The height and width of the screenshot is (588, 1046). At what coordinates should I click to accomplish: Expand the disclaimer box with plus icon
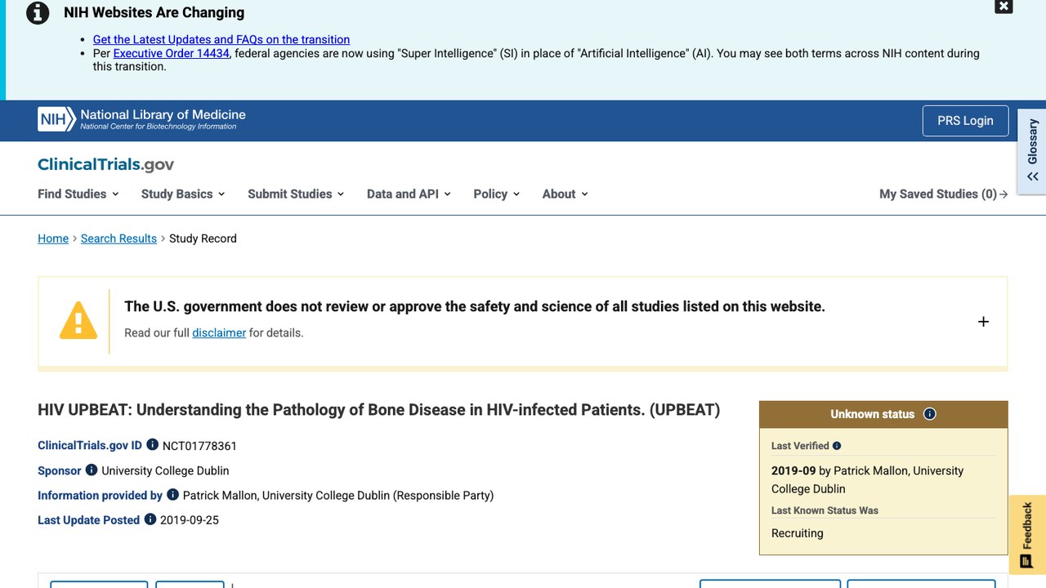point(983,322)
